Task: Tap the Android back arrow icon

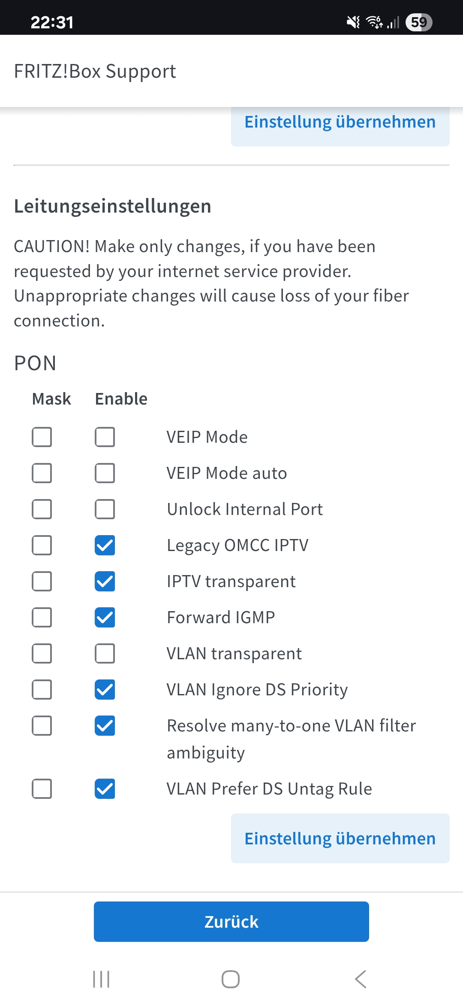Action: click(x=361, y=979)
